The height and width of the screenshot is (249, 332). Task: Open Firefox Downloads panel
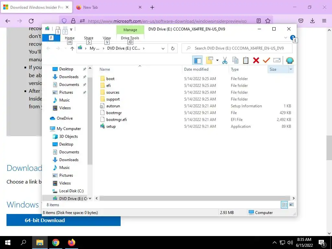[x=312, y=21]
